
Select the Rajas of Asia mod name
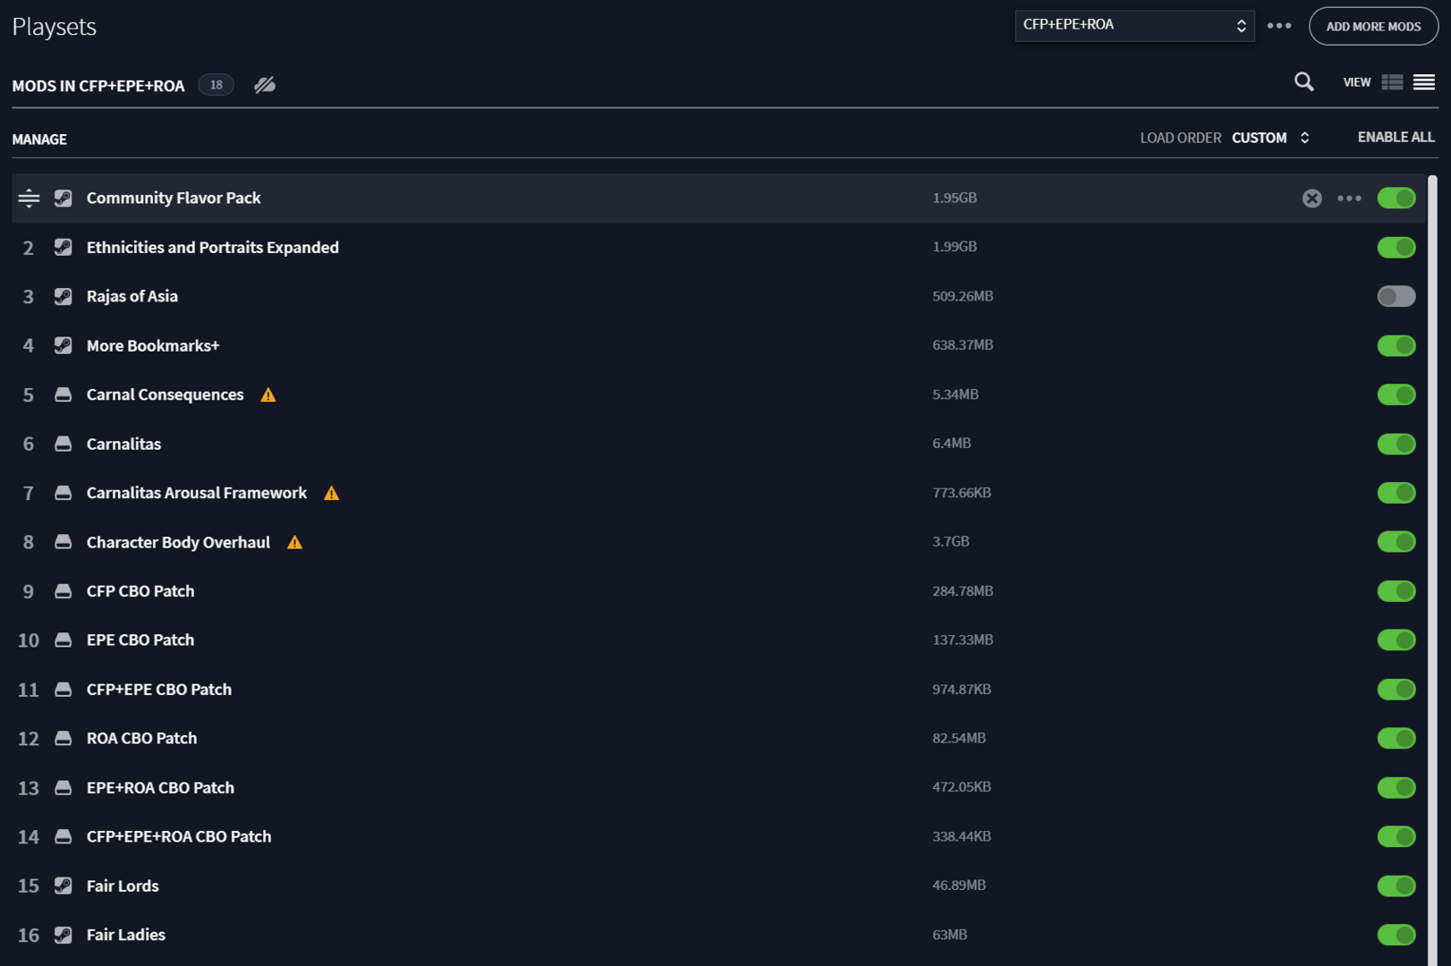click(x=132, y=296)
